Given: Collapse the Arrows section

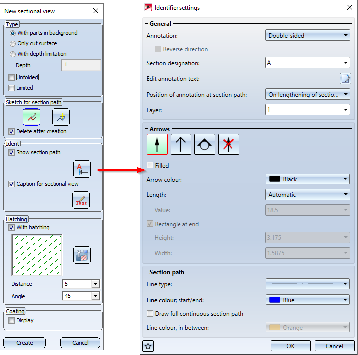Looking at the screenshot, I should [146, 129].
